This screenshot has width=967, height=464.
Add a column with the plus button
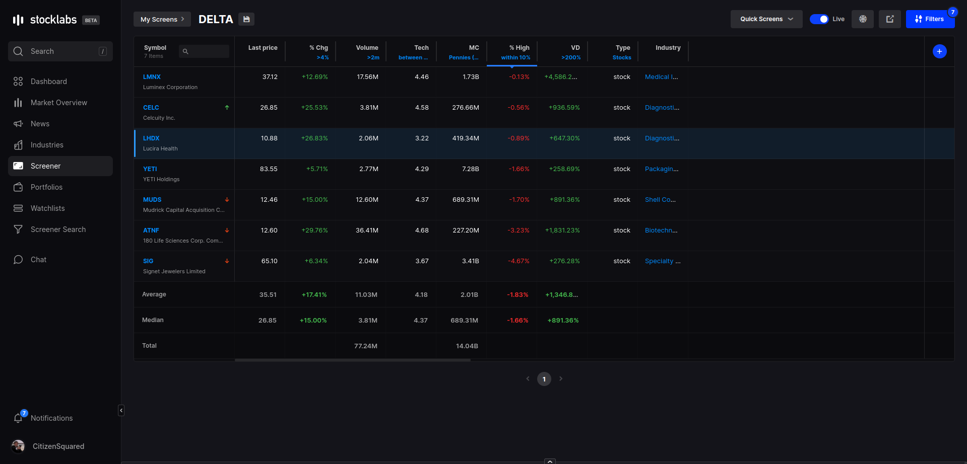coord(940,51)
